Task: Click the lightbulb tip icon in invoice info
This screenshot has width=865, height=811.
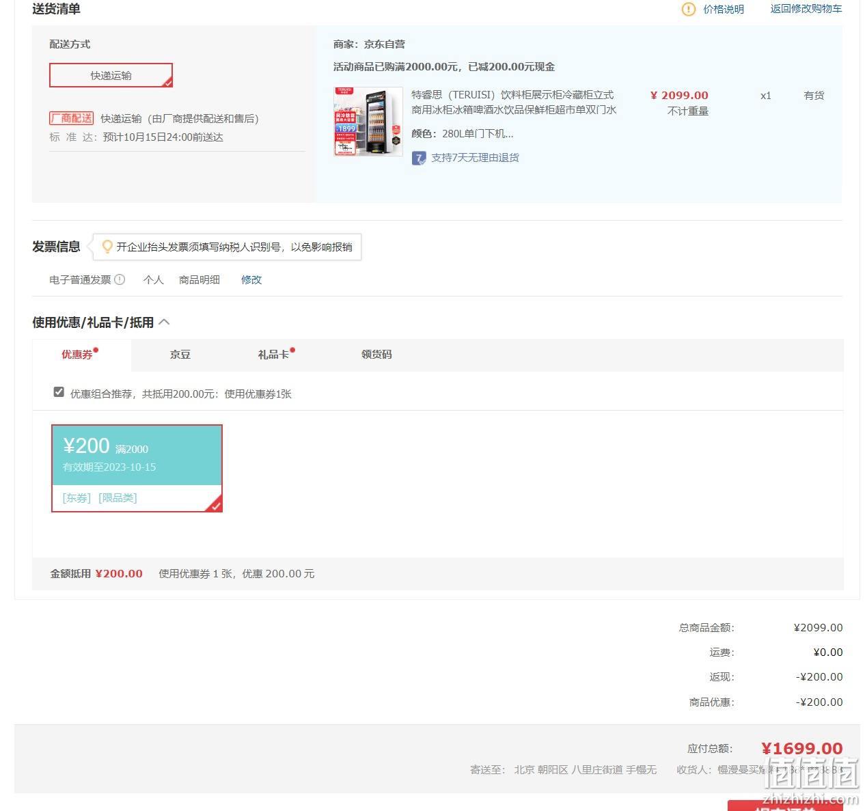Action: click(x=107, y=247)
